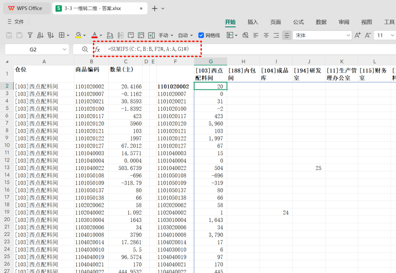Click header cell 商品编码 in B1

coord(91,74)
